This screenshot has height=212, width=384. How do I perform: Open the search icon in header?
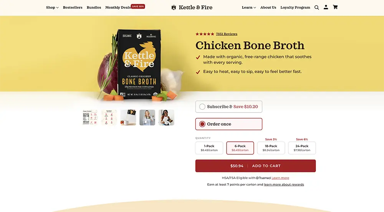coord(316,7)
